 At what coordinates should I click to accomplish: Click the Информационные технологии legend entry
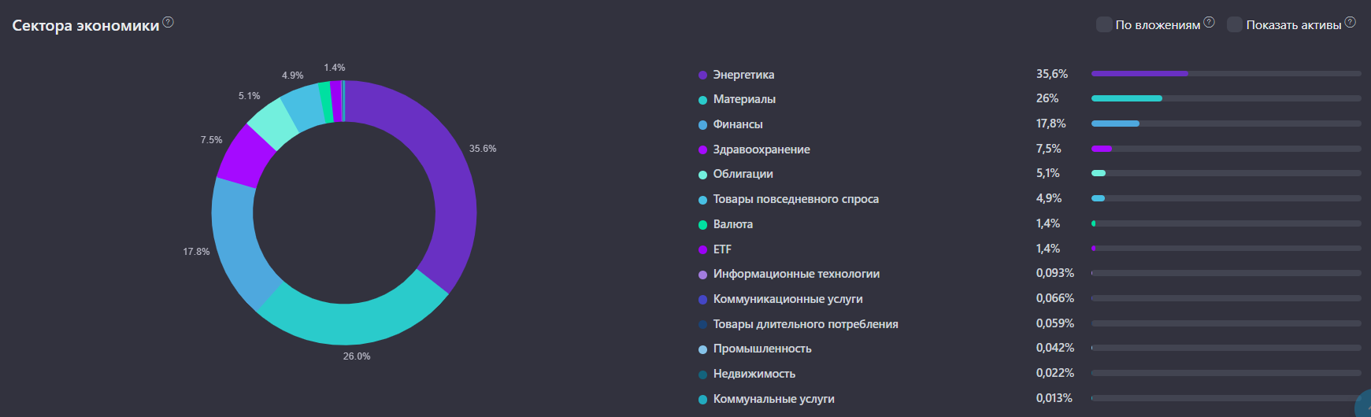[796, 274]
